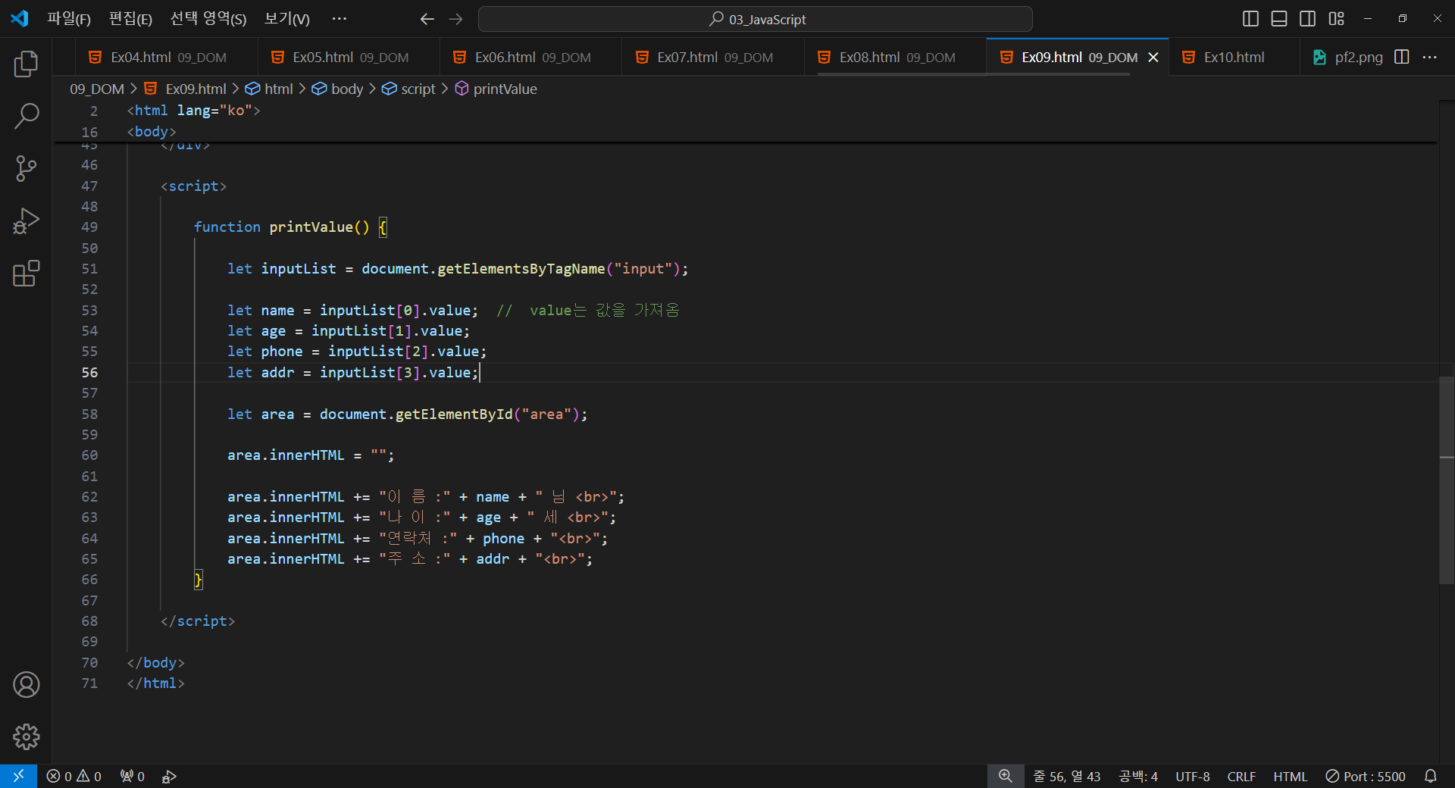Screen dimensions: 1455x788
Task: Click the cursor position 줄 56, 열 43
Action: pyautogui.click(x=1066, y=776)
